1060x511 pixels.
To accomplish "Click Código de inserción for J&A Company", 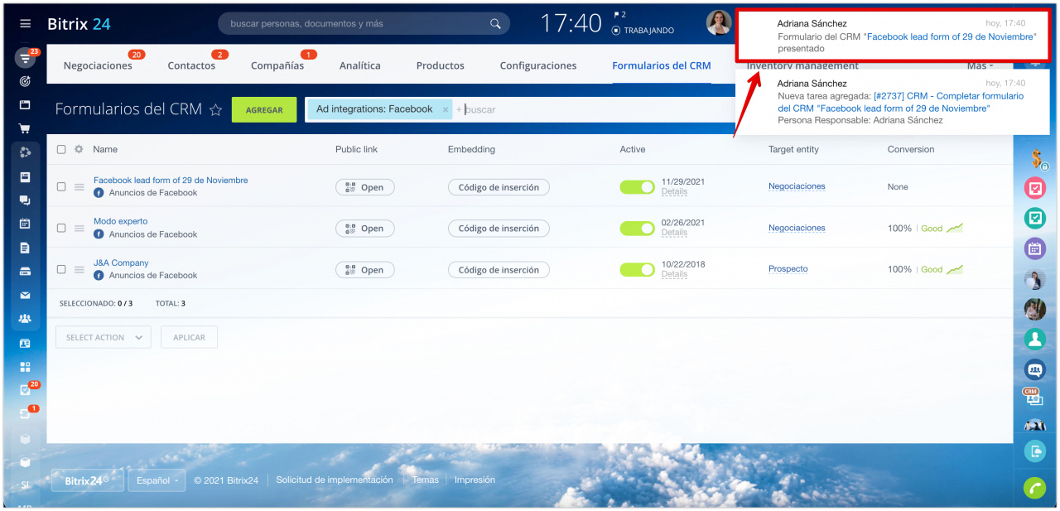I will point(499,270).
